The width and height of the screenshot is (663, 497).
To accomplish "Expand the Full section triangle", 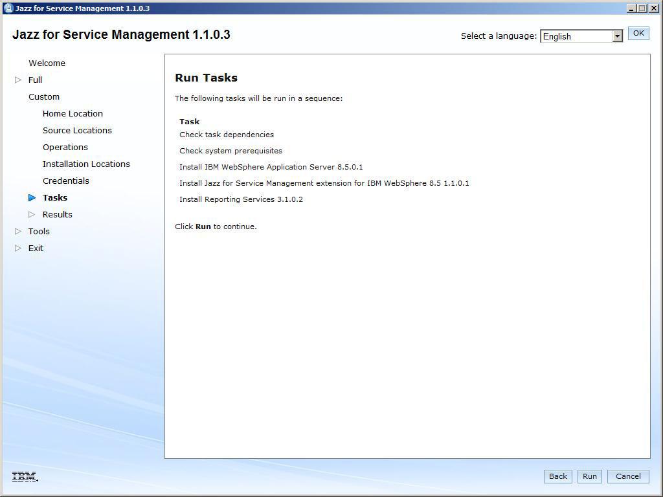I will point(17,80).
